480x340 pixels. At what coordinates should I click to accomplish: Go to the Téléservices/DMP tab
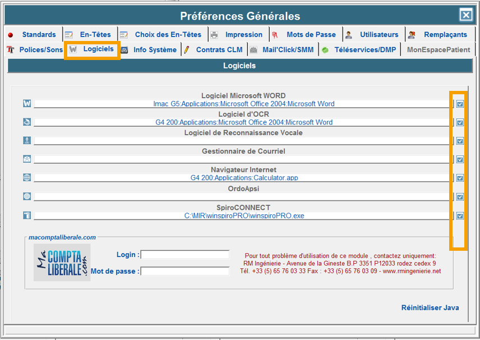click(359, 50)
